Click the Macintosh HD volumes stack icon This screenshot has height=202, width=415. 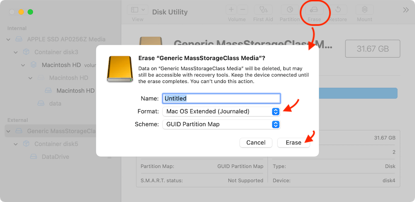coord(33,65)
